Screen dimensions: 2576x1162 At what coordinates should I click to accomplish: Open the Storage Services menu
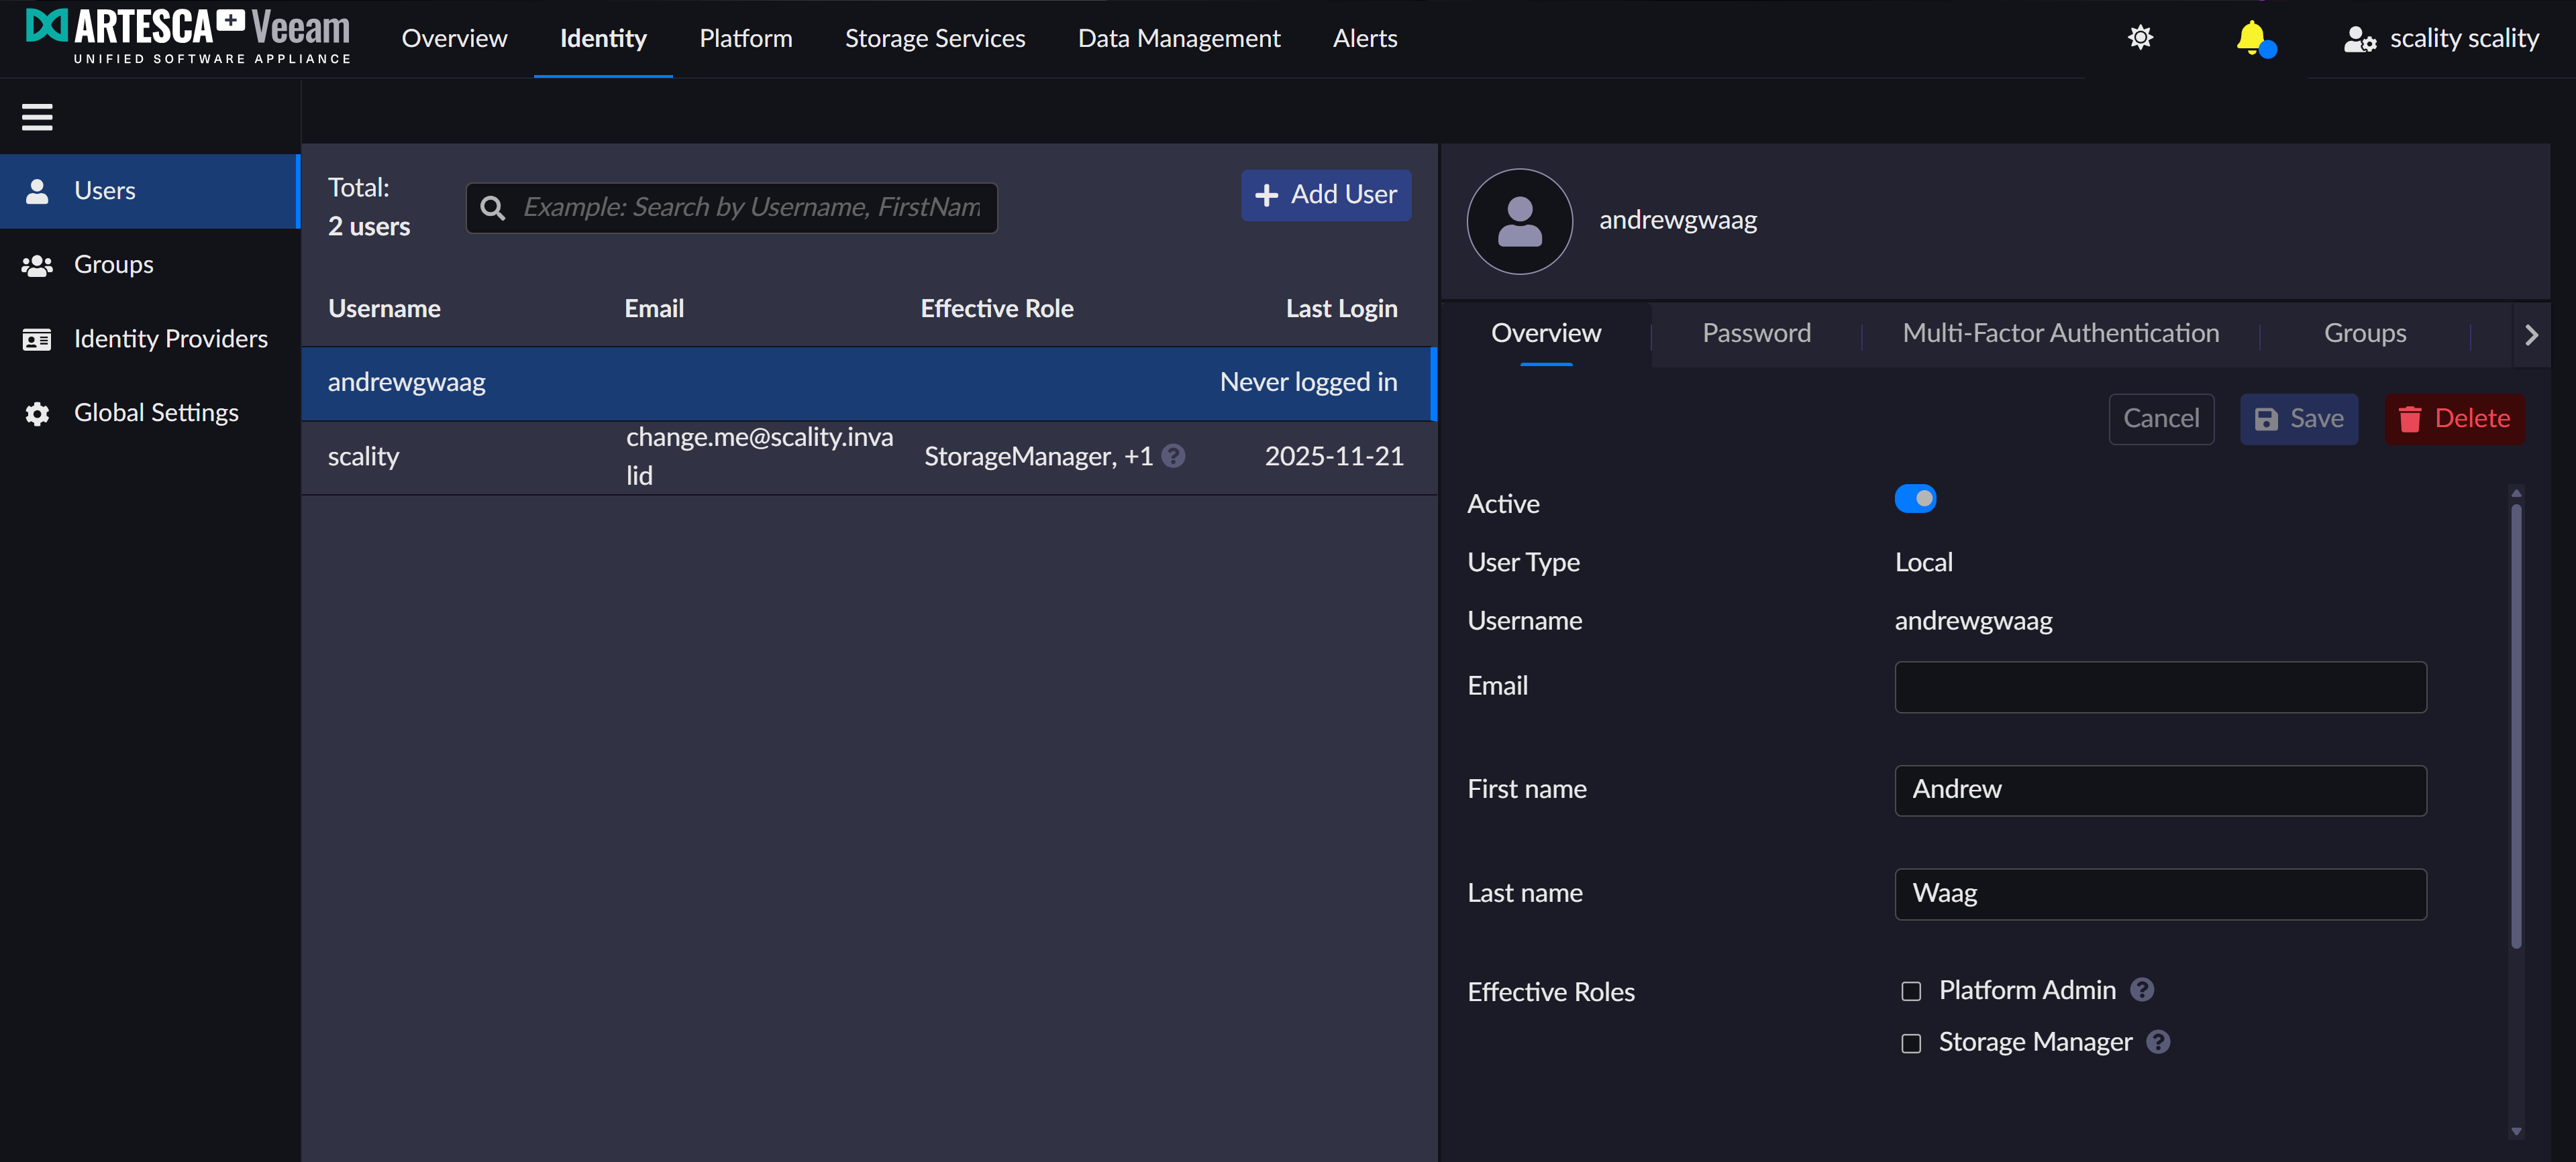click(x=934, y=38)
